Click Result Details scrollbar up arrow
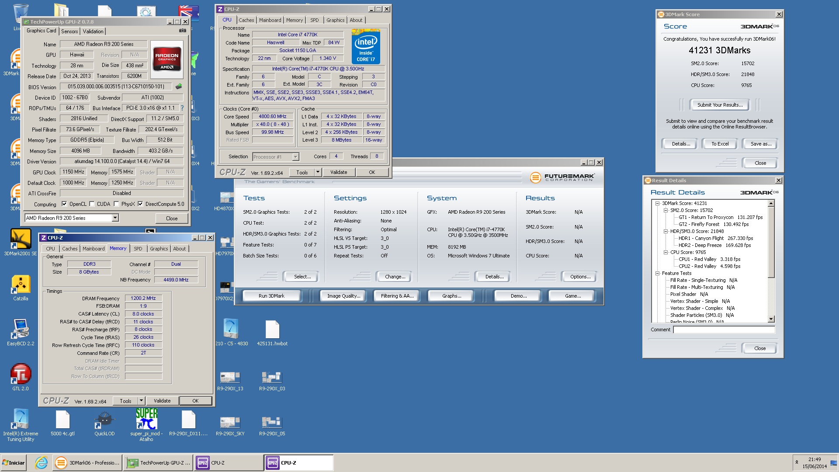The image size is (839, 472). pyautogui.click(x=771, y=203)
